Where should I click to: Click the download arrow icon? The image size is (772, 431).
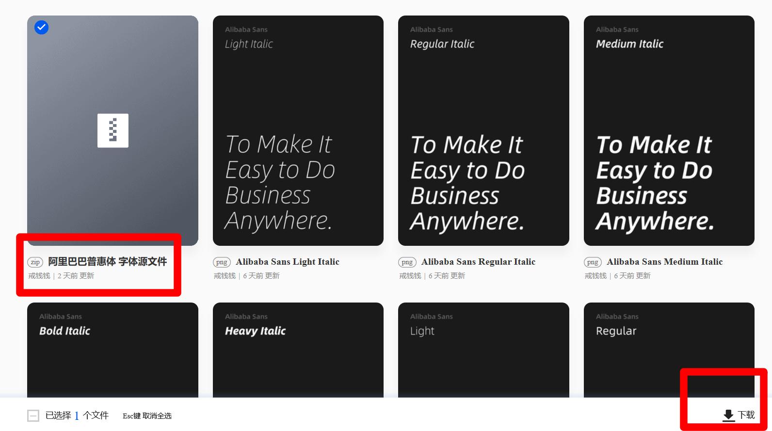(x=728, y=415)
